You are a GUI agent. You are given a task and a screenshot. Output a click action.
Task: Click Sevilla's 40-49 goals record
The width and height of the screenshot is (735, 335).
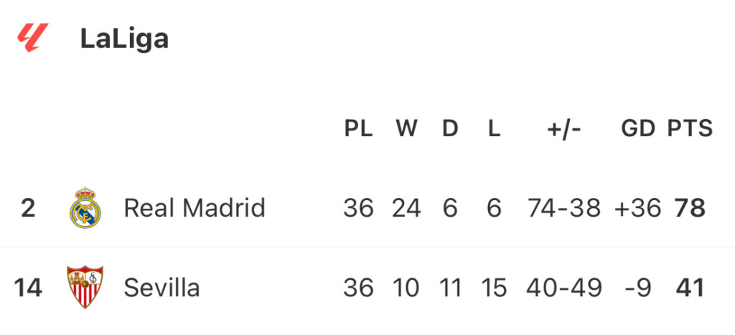click(564, 288)
